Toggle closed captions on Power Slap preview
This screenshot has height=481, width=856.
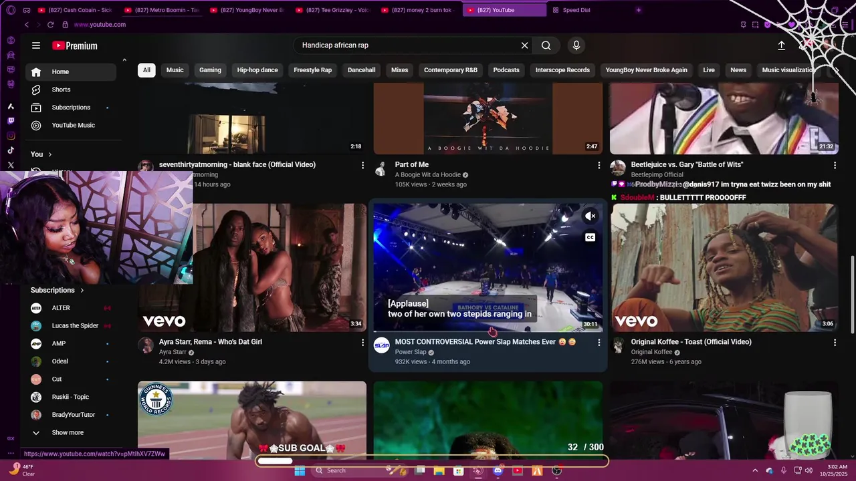(x=590, y=237)
